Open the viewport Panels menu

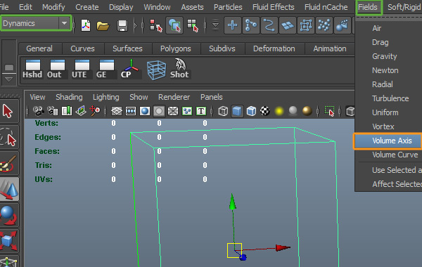pos(212,97)
